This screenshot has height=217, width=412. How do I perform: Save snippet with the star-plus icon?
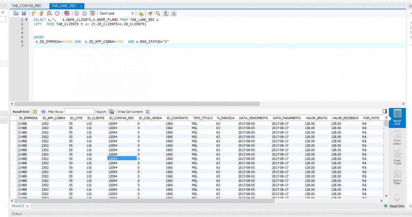141,13
